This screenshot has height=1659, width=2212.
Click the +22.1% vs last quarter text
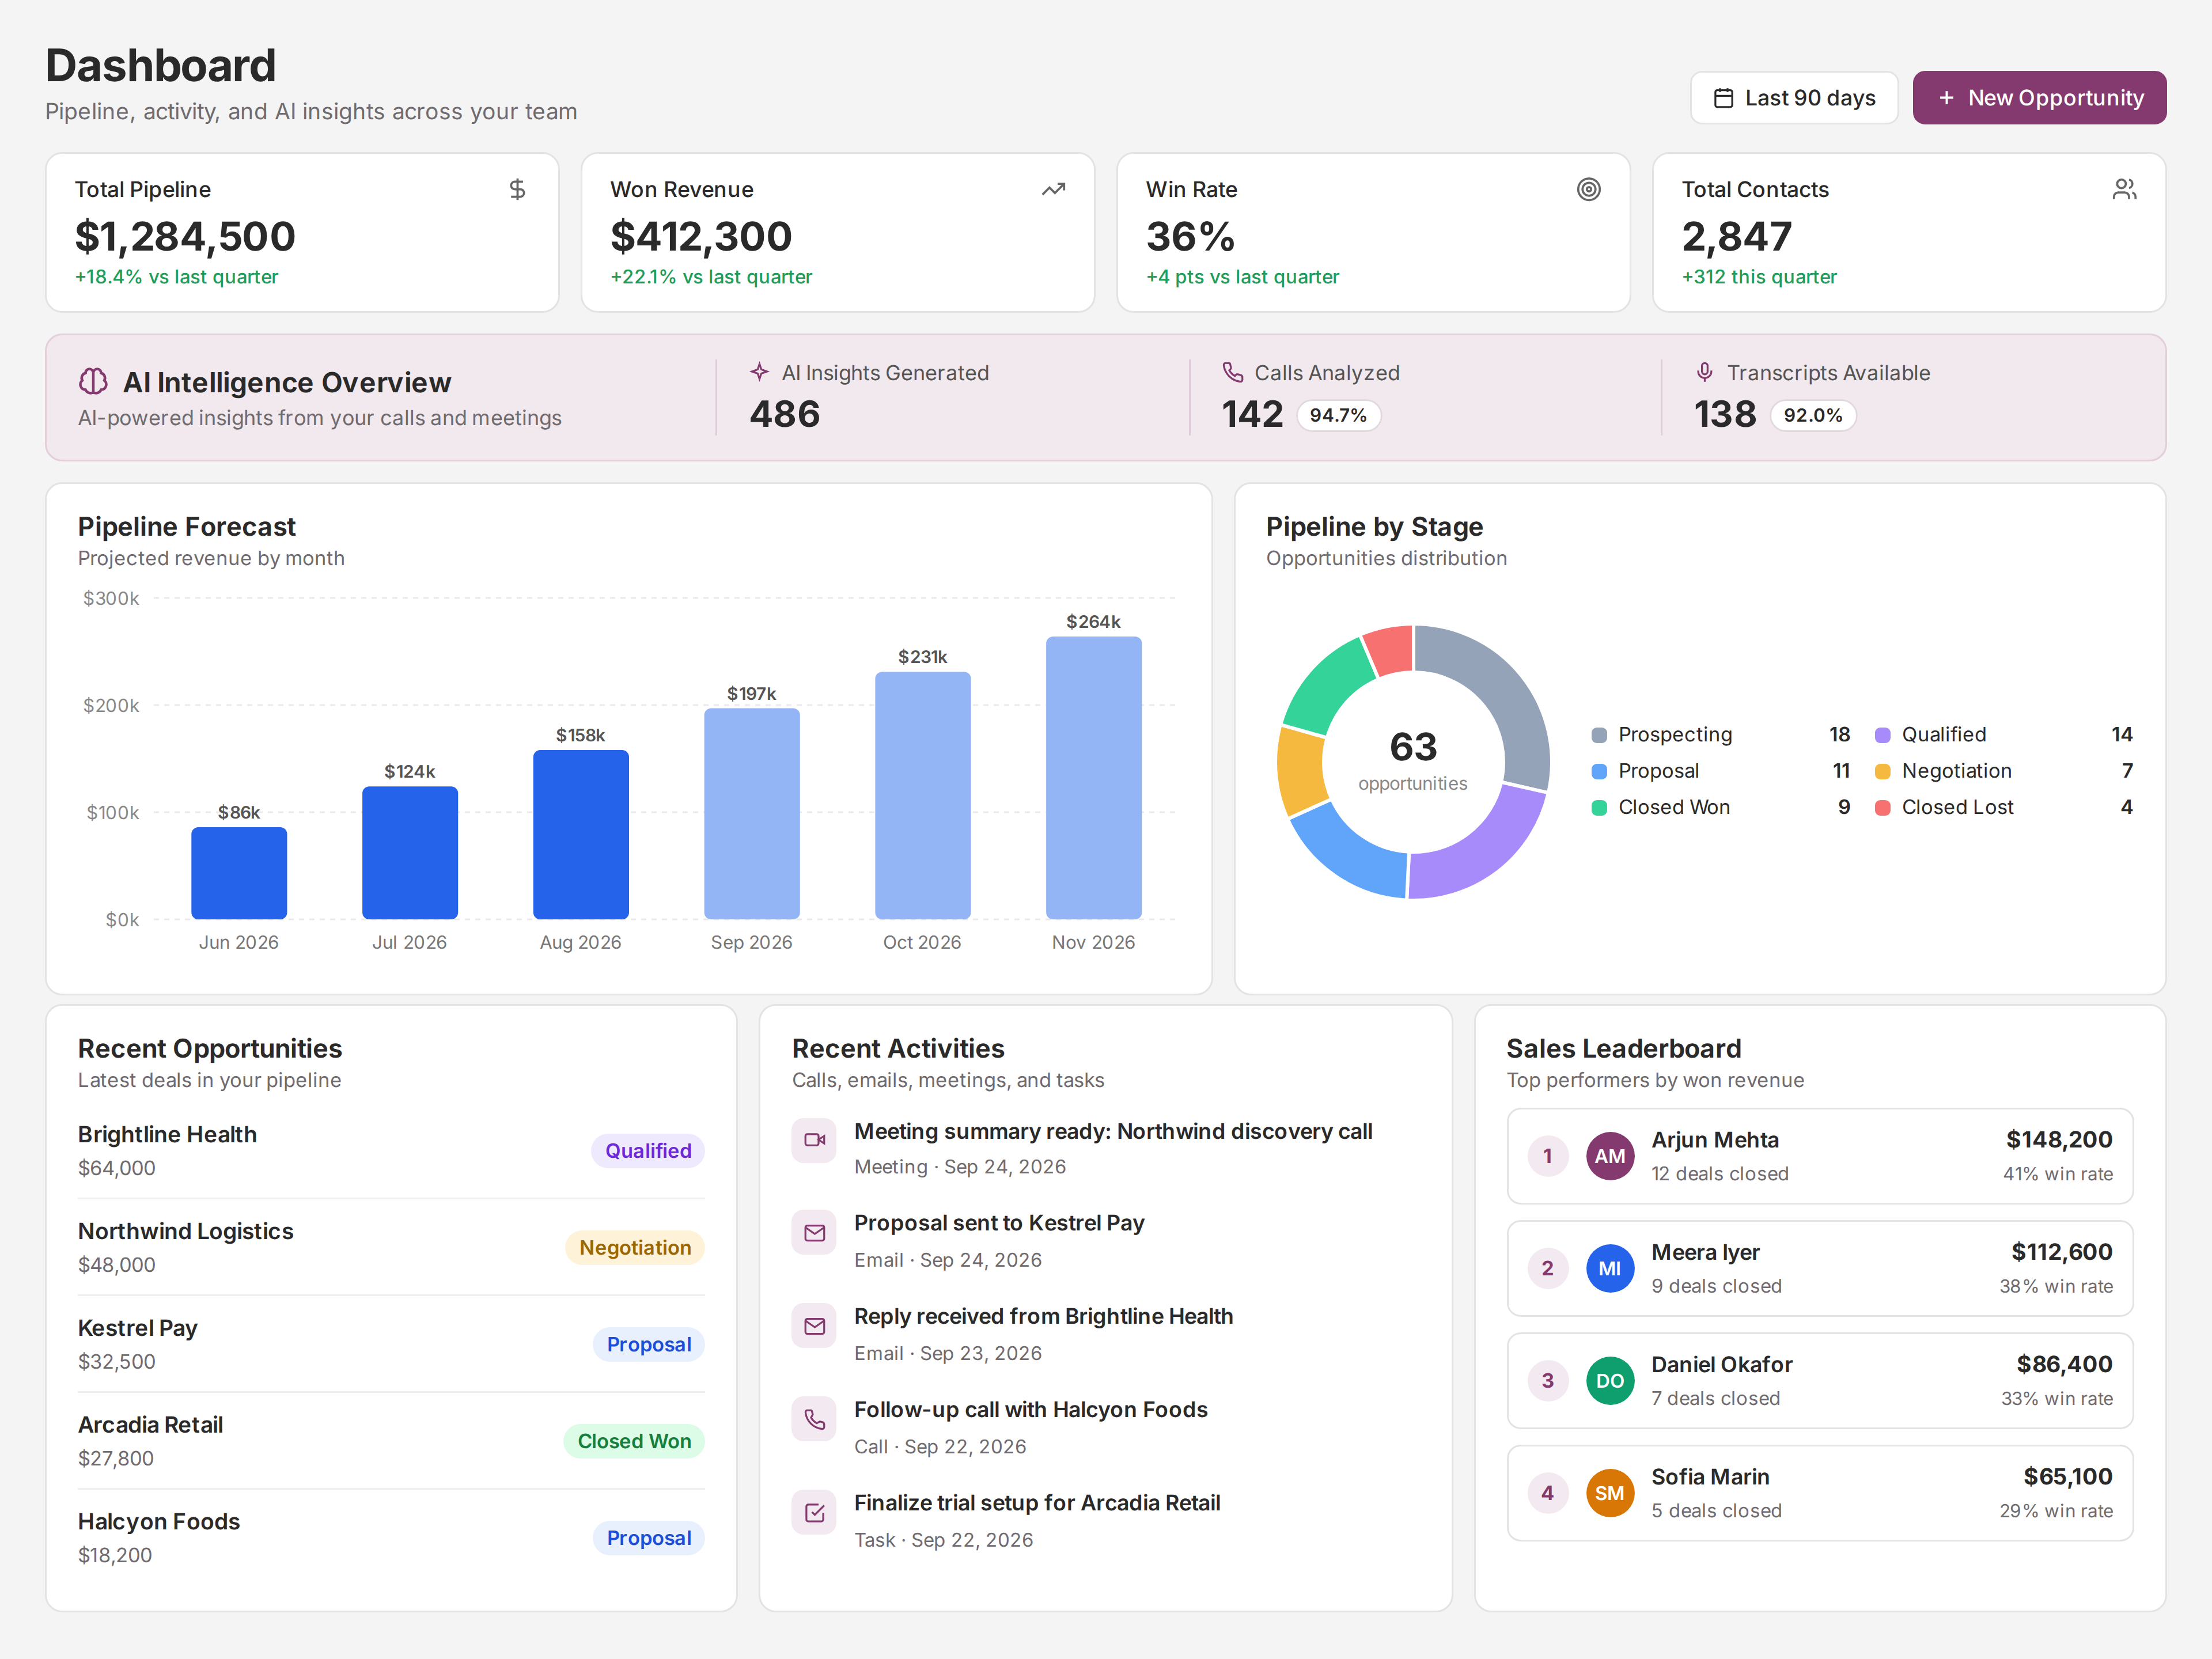pyautogui.click(x=711, y=277)
